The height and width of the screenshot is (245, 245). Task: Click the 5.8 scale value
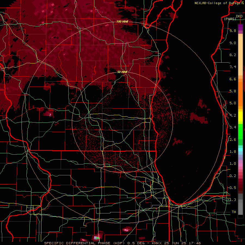click(233, 91)
